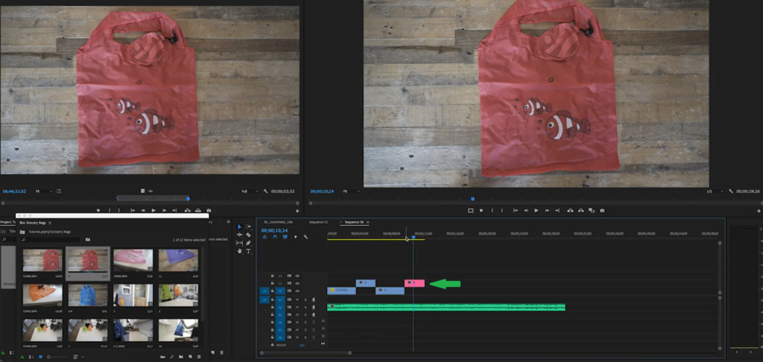The width and height of the screenshot is (763, 362).
Task: Switch to 02_SockVideo timeline tab
Action: 278,222
